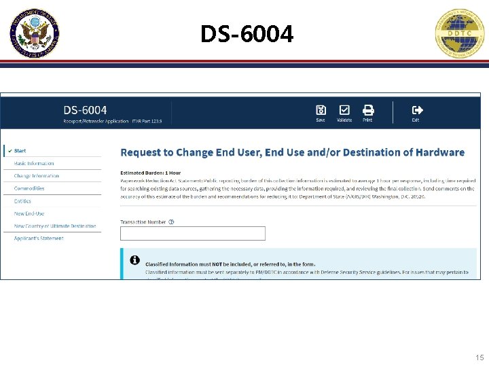The height and width of the screenshot is (367, 489).
Task: Click the Department of State seal logo
Action: click(x=35, y=33)
